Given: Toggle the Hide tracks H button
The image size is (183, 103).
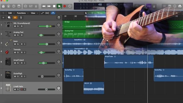Looking at the screenshot, I should point(15,17).
